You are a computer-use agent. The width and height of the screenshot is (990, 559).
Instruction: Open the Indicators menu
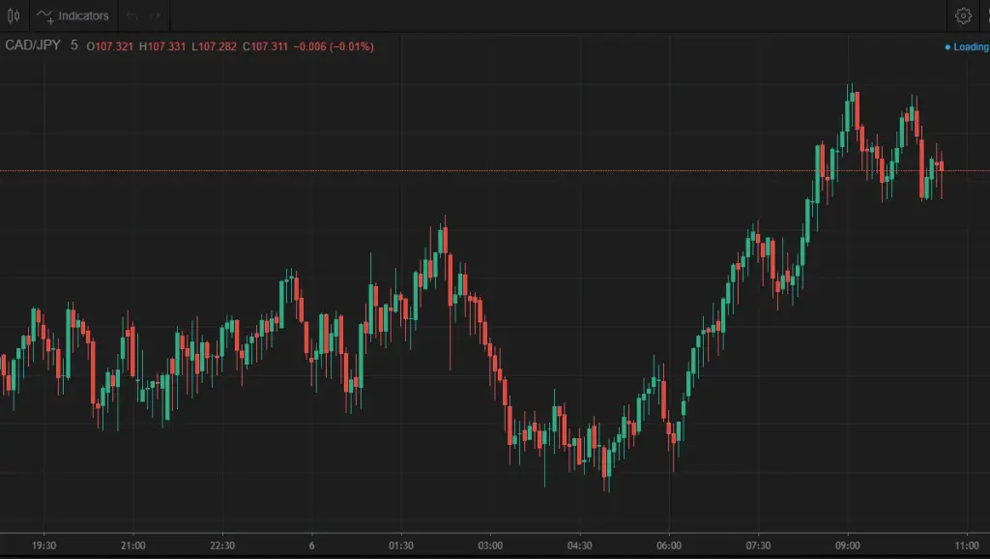(x=73, y=15)
